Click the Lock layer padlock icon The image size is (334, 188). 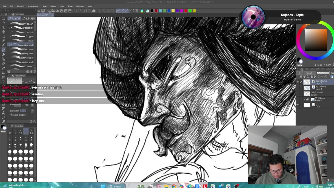click(x=312, y=77)
